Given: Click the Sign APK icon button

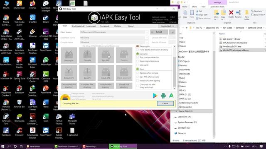Looking at the screenshot, I should point(106,55).
